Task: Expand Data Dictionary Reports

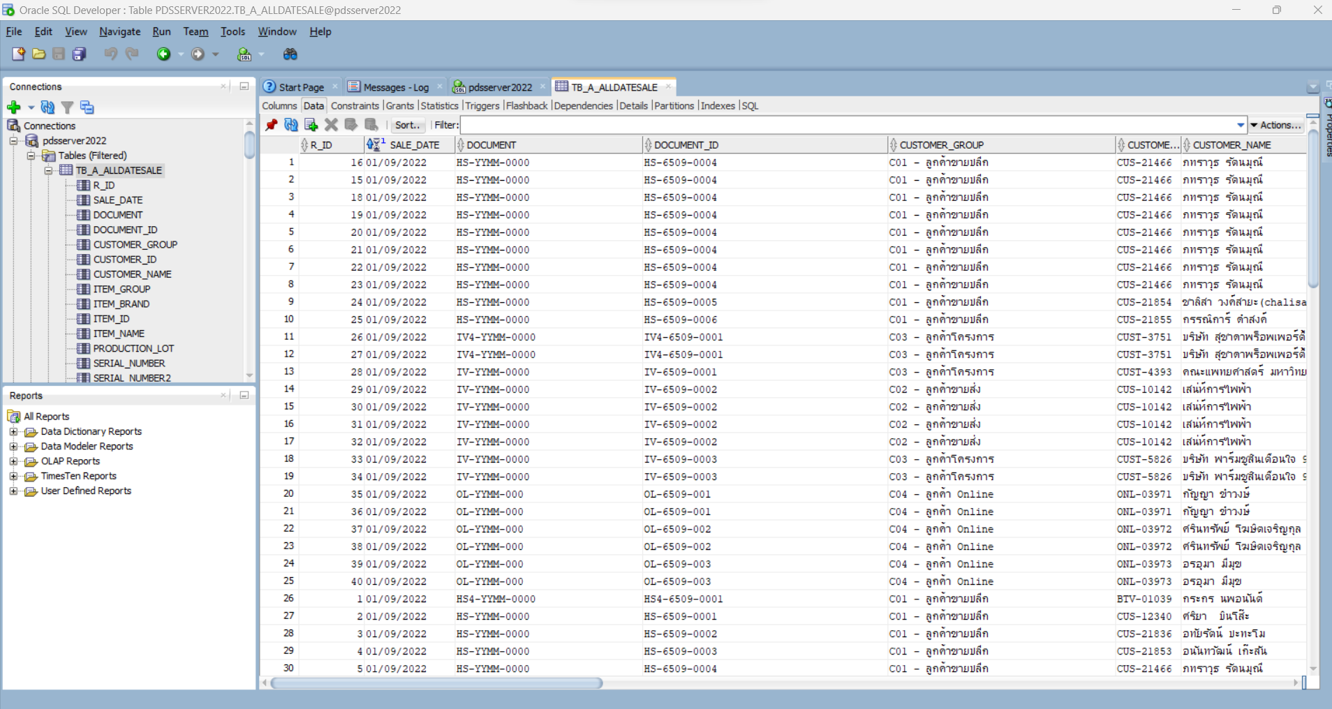Action: pos(13,432)
